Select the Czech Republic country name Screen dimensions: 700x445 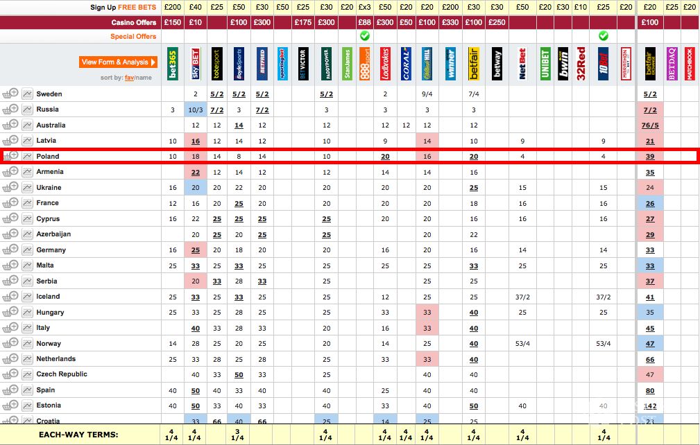62,374
